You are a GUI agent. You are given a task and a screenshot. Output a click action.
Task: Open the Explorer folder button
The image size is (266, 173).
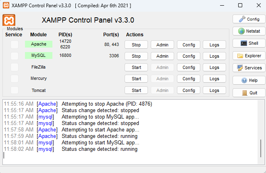point(249,56)
